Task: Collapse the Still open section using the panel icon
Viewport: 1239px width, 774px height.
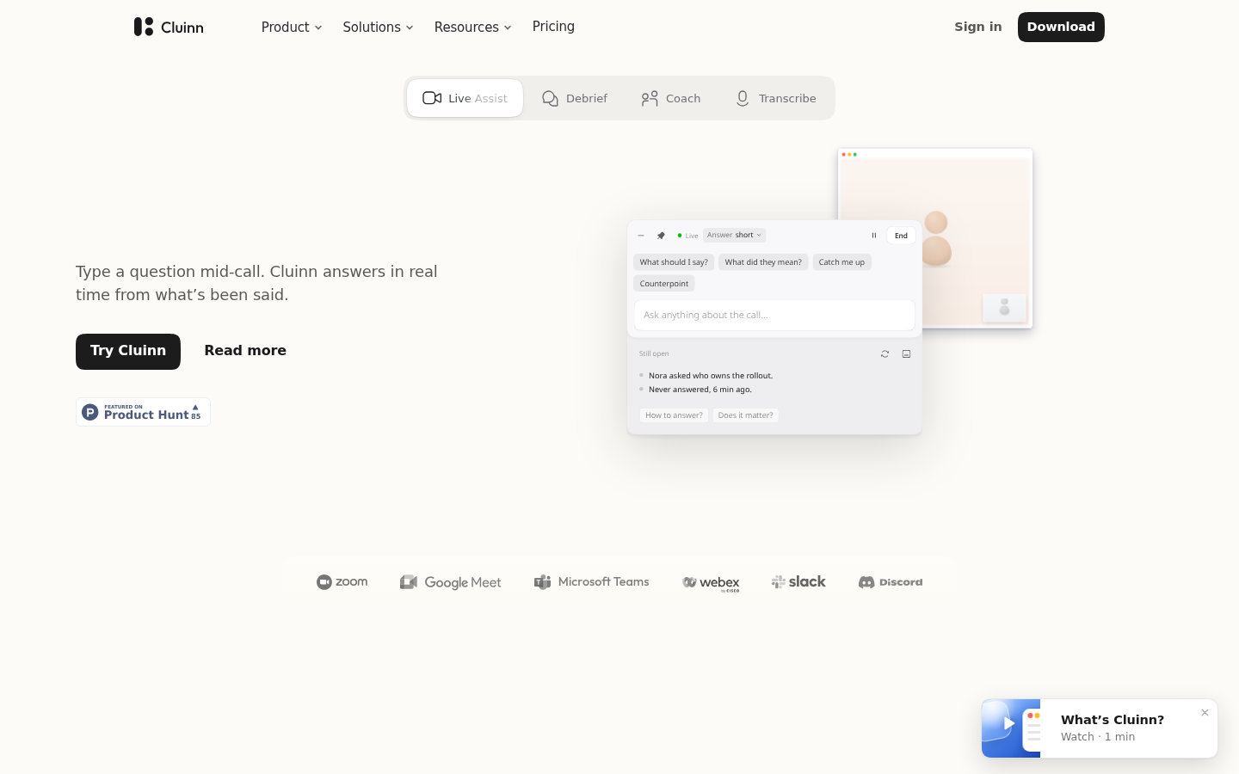Action: (906, 354)
